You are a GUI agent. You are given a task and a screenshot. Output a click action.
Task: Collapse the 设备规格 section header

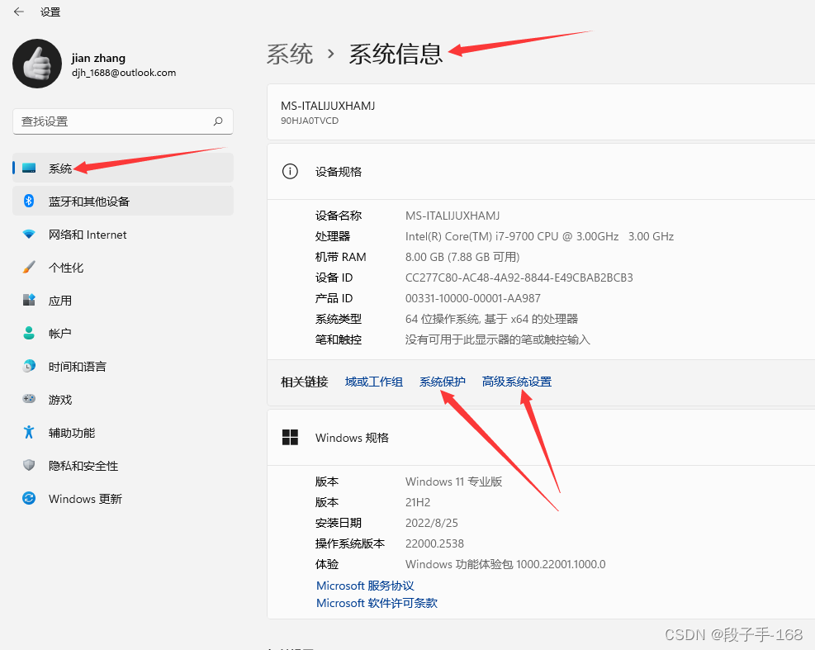click(x=541, y=172)
